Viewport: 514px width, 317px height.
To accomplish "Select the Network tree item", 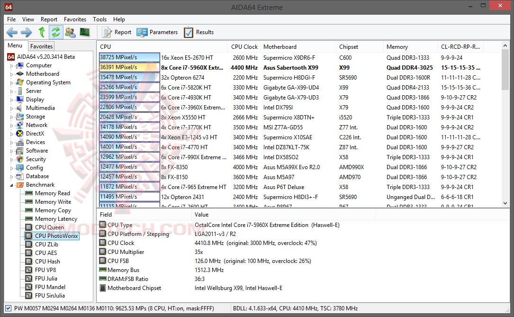I will [x=37, y=125].
